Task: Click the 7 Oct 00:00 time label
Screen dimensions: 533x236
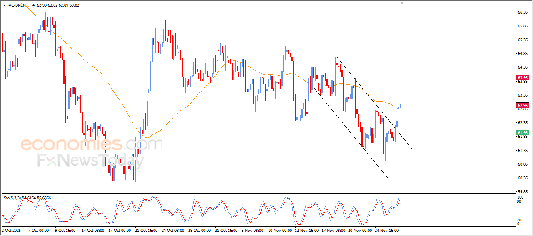Action: (x=38, y=230)
